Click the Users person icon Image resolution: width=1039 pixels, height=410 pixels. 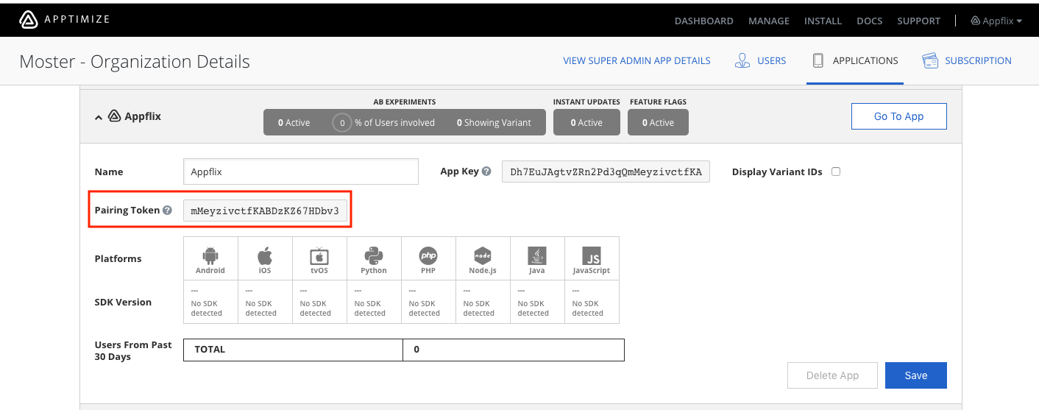pyautogui.click(x=742, y=60)
